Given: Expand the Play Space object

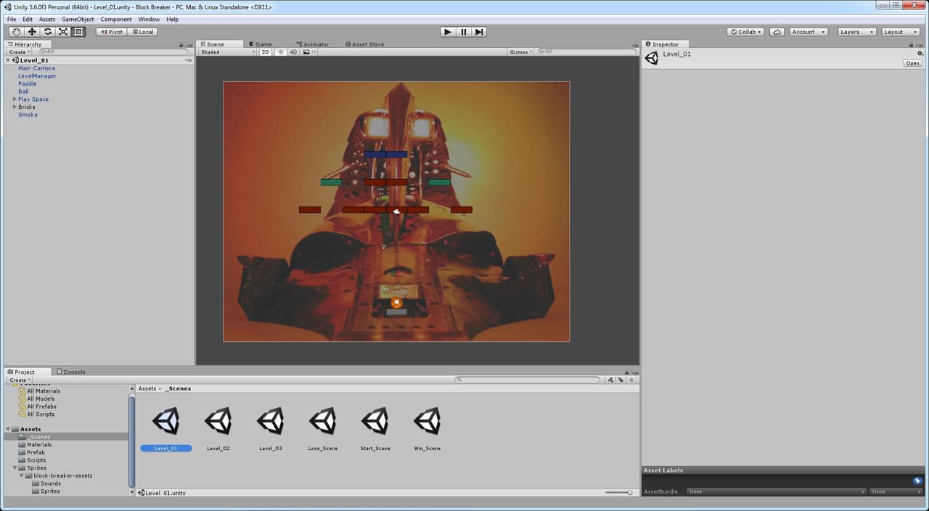Looking at the screenshot, I should coord(15,99).
